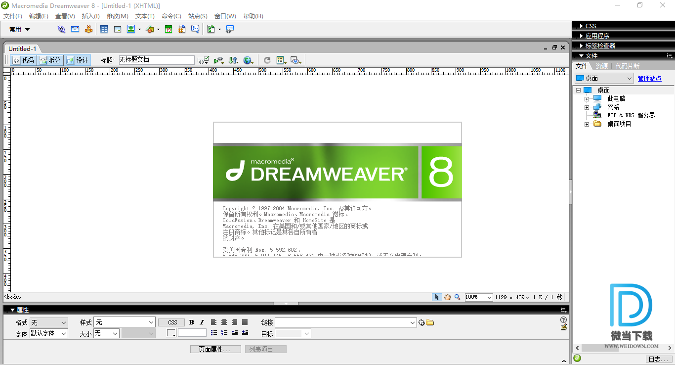Align text left
Viewport: 675px width, 365px height.
(x=214, y=322)
